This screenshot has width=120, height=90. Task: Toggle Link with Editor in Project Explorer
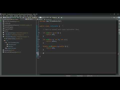pos(27,19)
